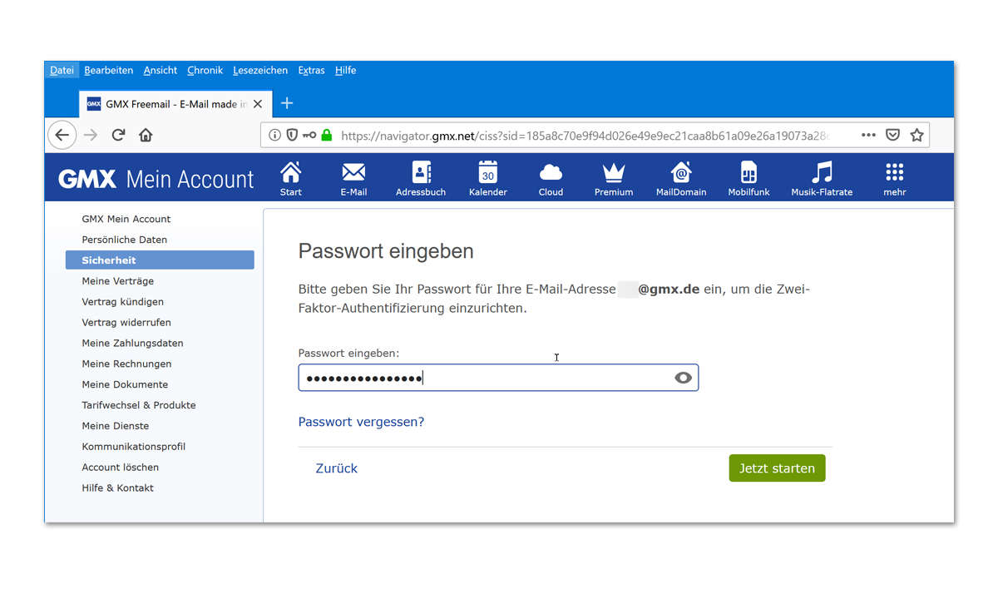Screen dimensions: 998x599
Task: Select the GMX Freemail tab
Action: (x=175, y=104)
